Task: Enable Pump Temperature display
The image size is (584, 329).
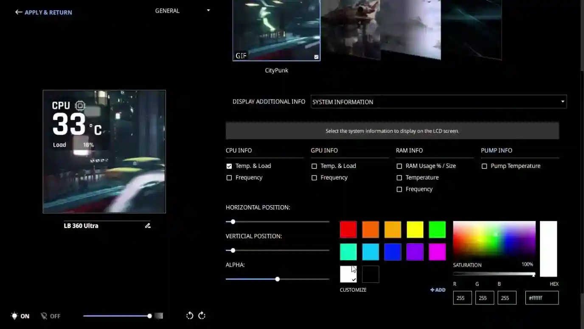Action: [x=484, y=166]
